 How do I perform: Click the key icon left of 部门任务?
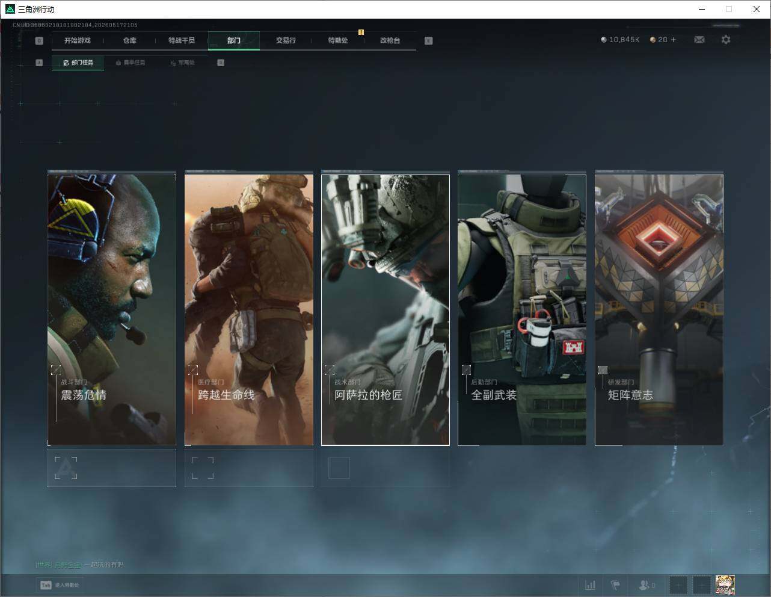[x=39, y=63]
